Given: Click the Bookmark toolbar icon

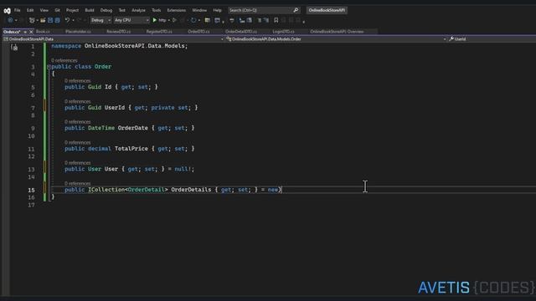Looking at the screenshot, I should 276,20.
